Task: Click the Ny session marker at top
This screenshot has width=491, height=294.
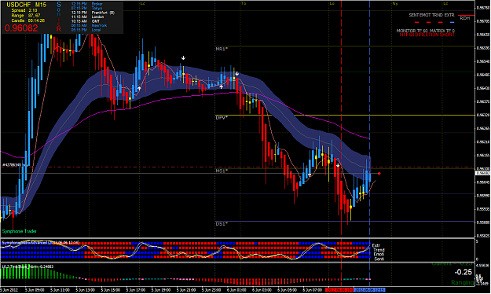Action: click(x=395, y=3)
